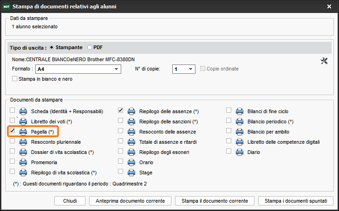This screenshot has width=339, height=211.
Task: Check the Riepilogo delle sanzioni checkbox
Action: [120, 120]
